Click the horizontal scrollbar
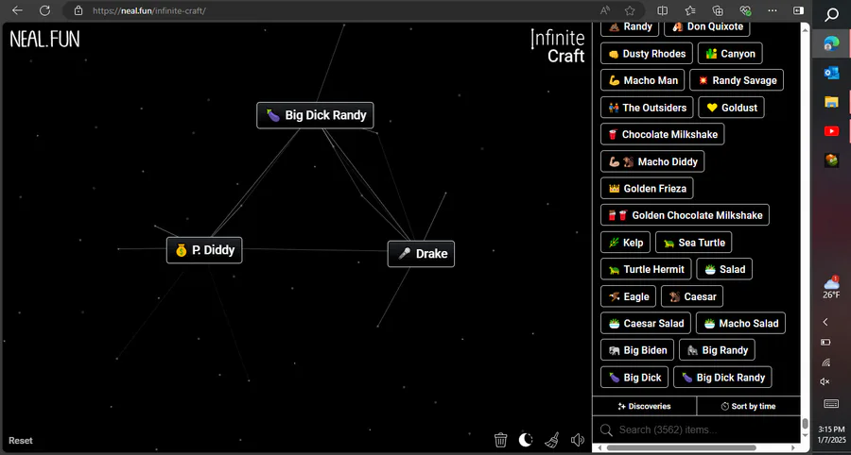Viewport: 851px width, 455px height. pos(681,448)
